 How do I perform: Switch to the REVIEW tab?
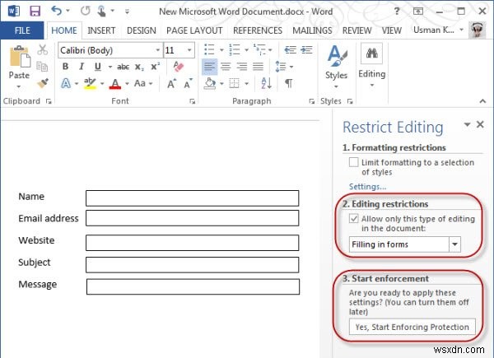click(357, 30)
